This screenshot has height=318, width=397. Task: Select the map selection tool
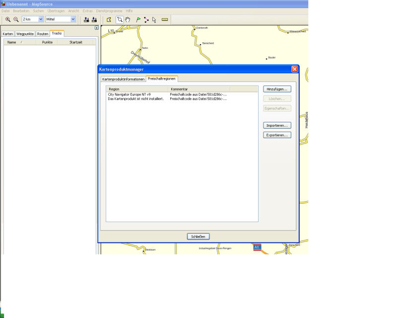tap(109, 19)
